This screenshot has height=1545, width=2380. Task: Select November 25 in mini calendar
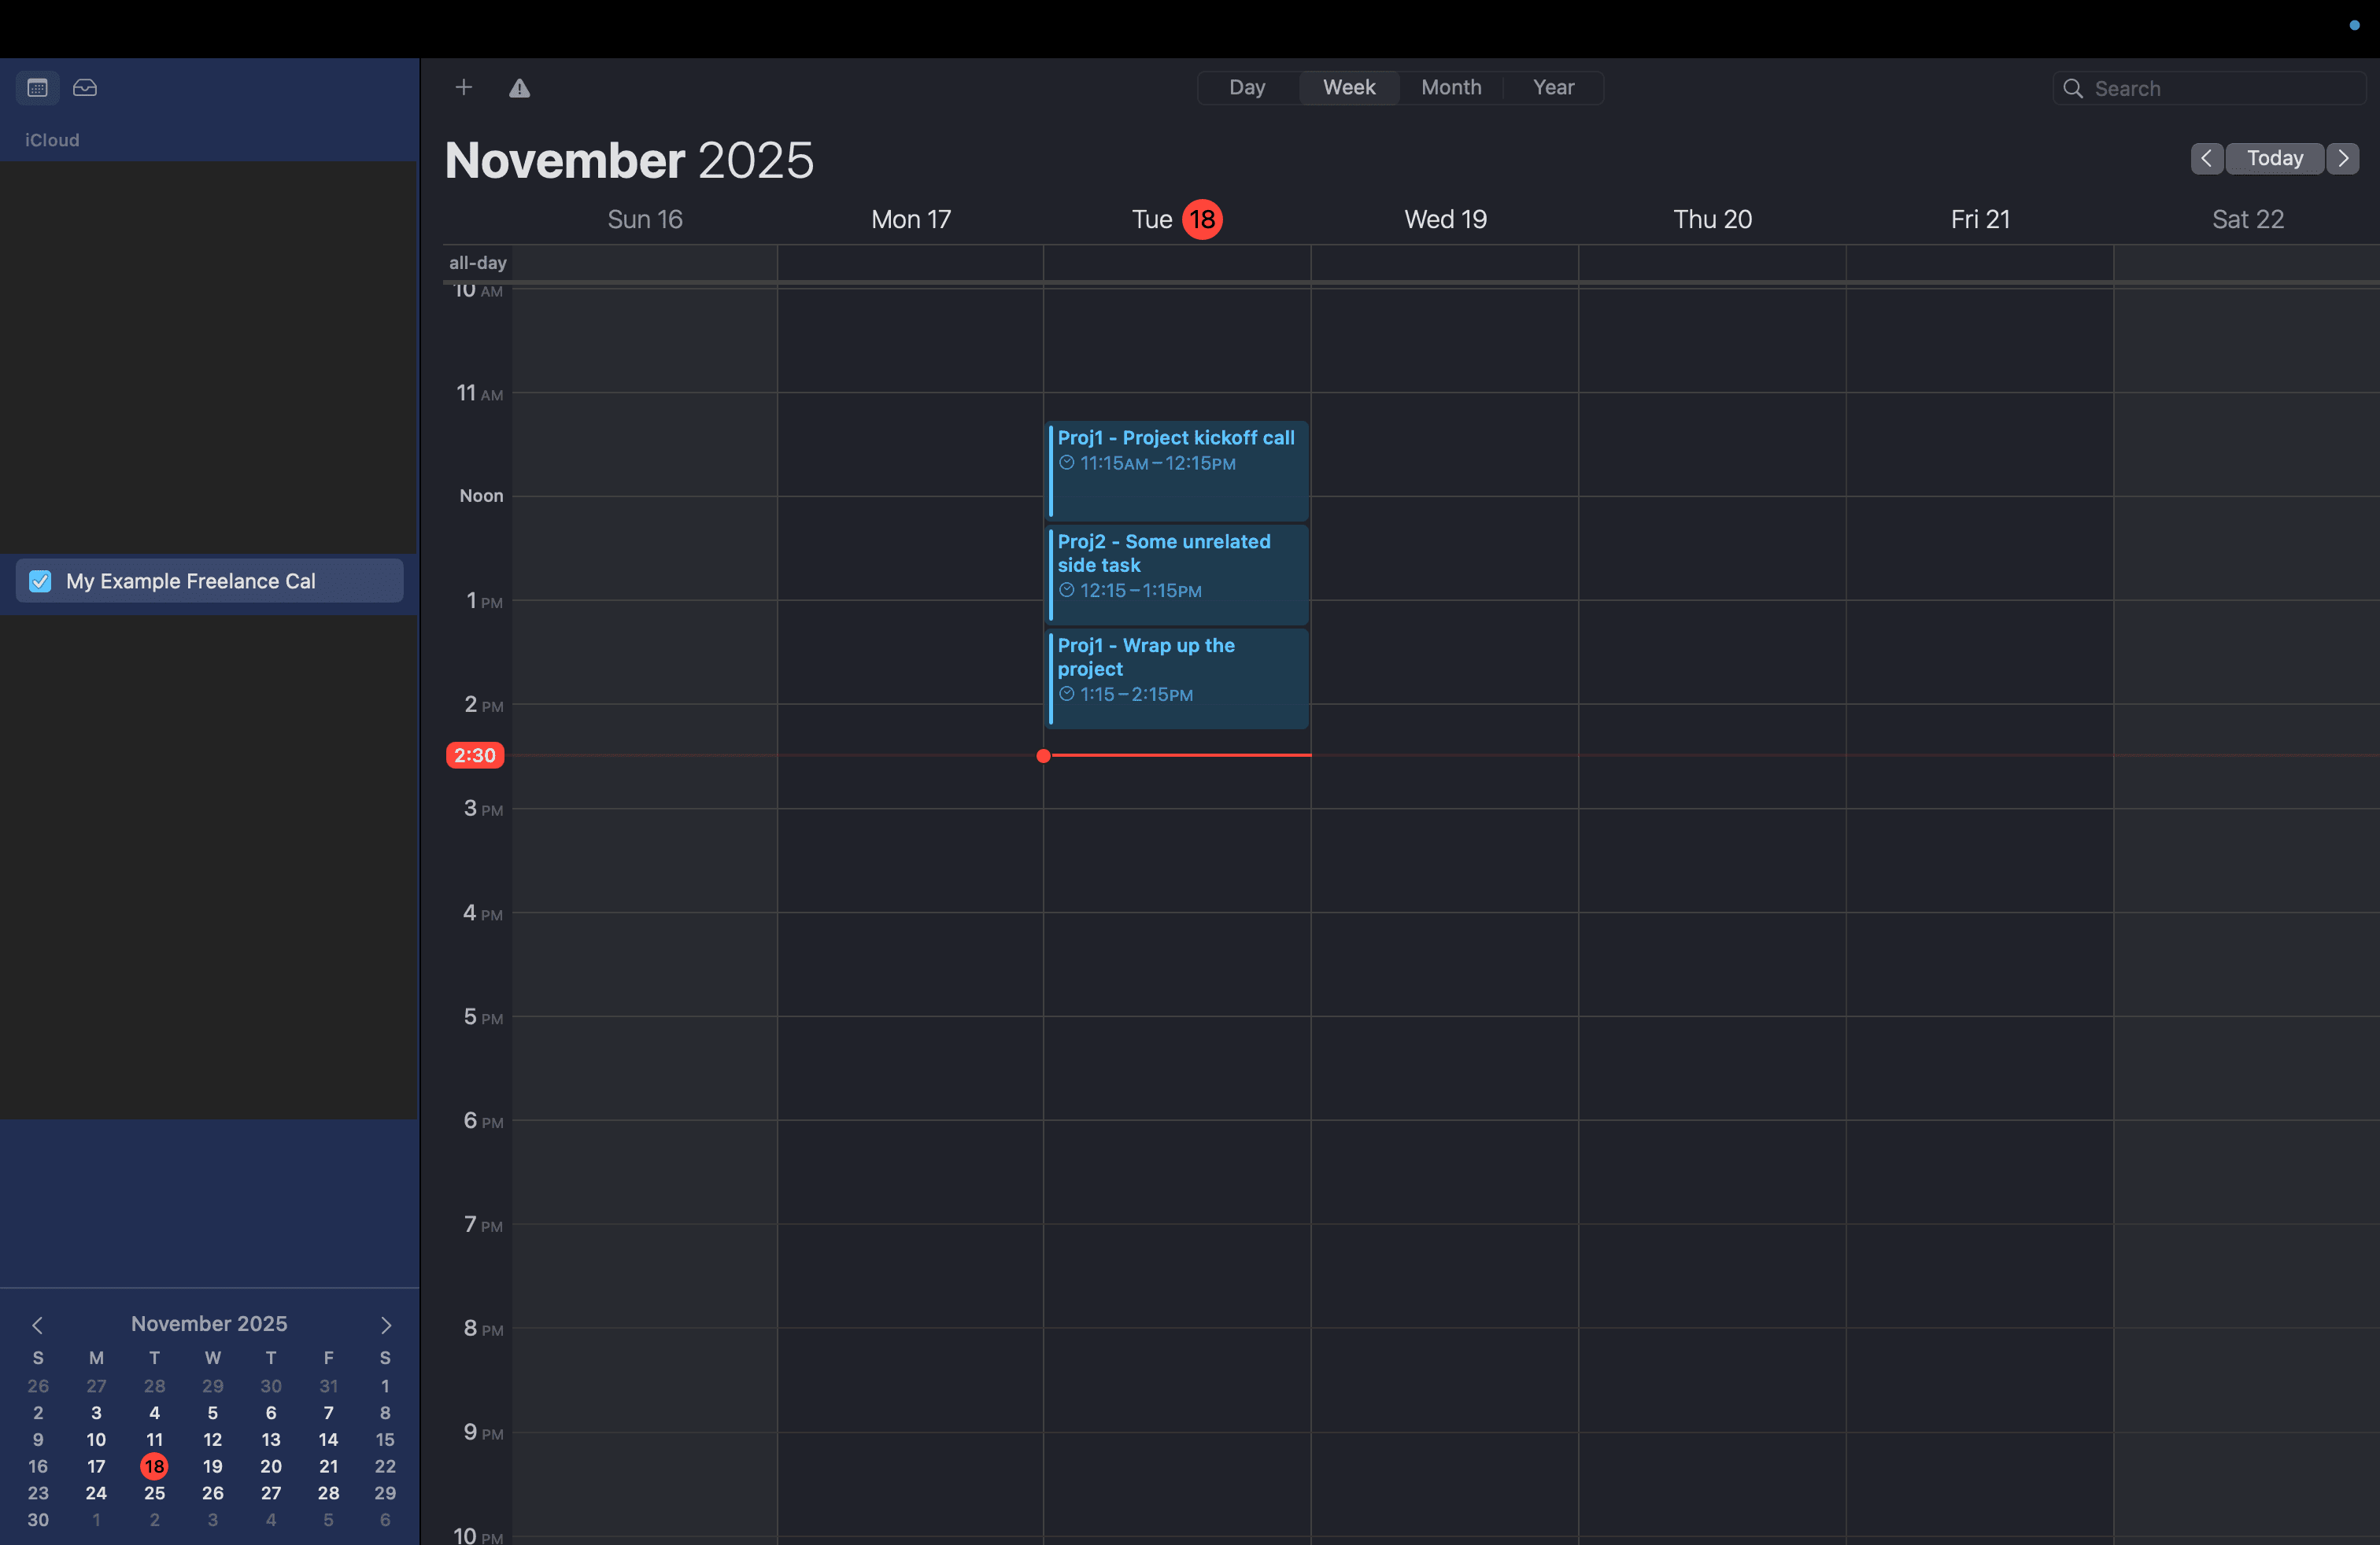(154, 1493)
